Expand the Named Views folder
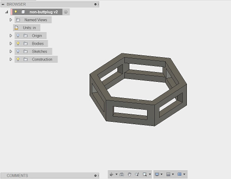This screenshot has height=179, width=231. pos(11,20)
